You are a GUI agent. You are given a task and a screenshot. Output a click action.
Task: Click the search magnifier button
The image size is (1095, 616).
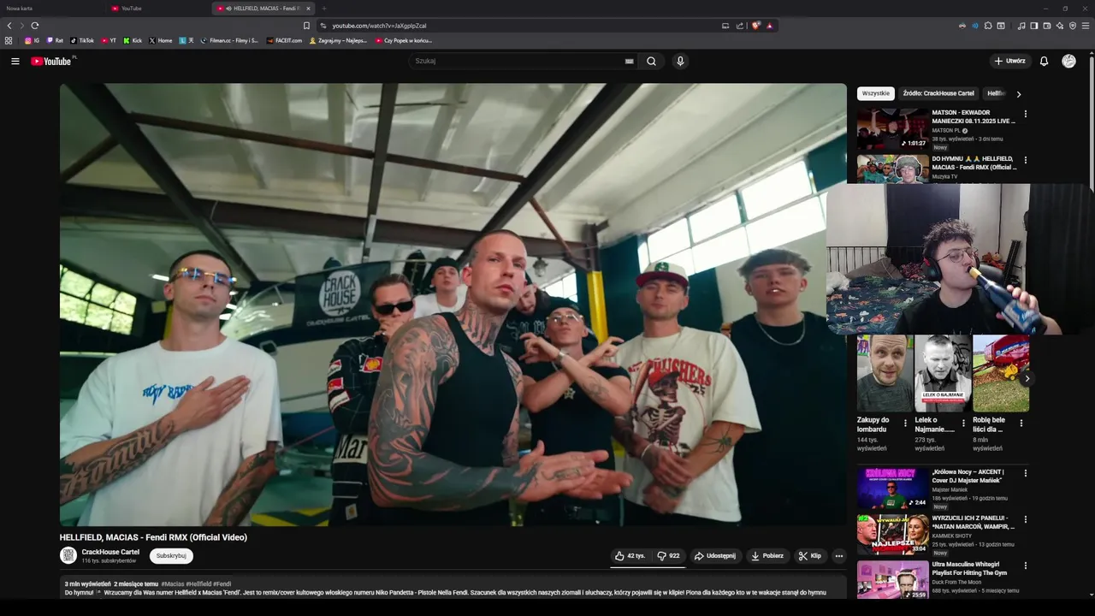[x=651, y=62]
